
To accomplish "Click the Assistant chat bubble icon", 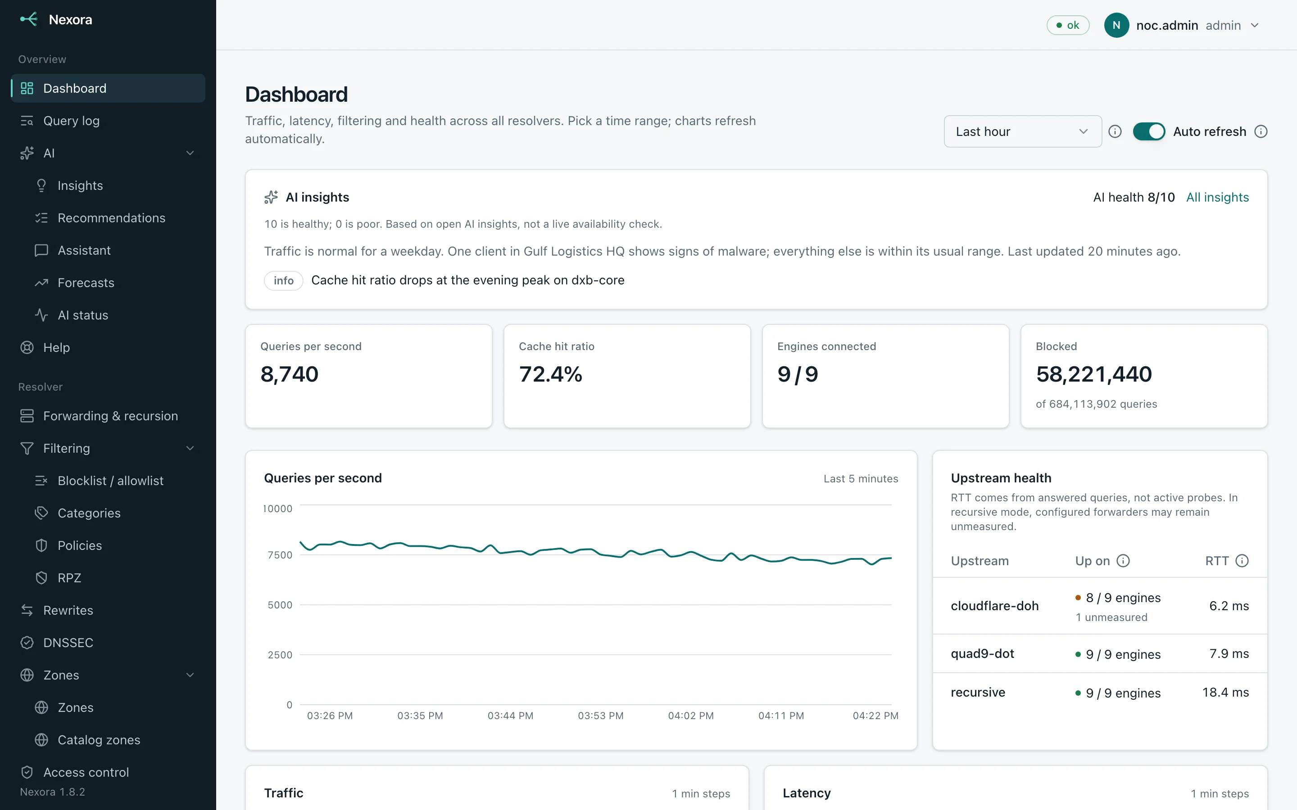I will pos(41,251).
